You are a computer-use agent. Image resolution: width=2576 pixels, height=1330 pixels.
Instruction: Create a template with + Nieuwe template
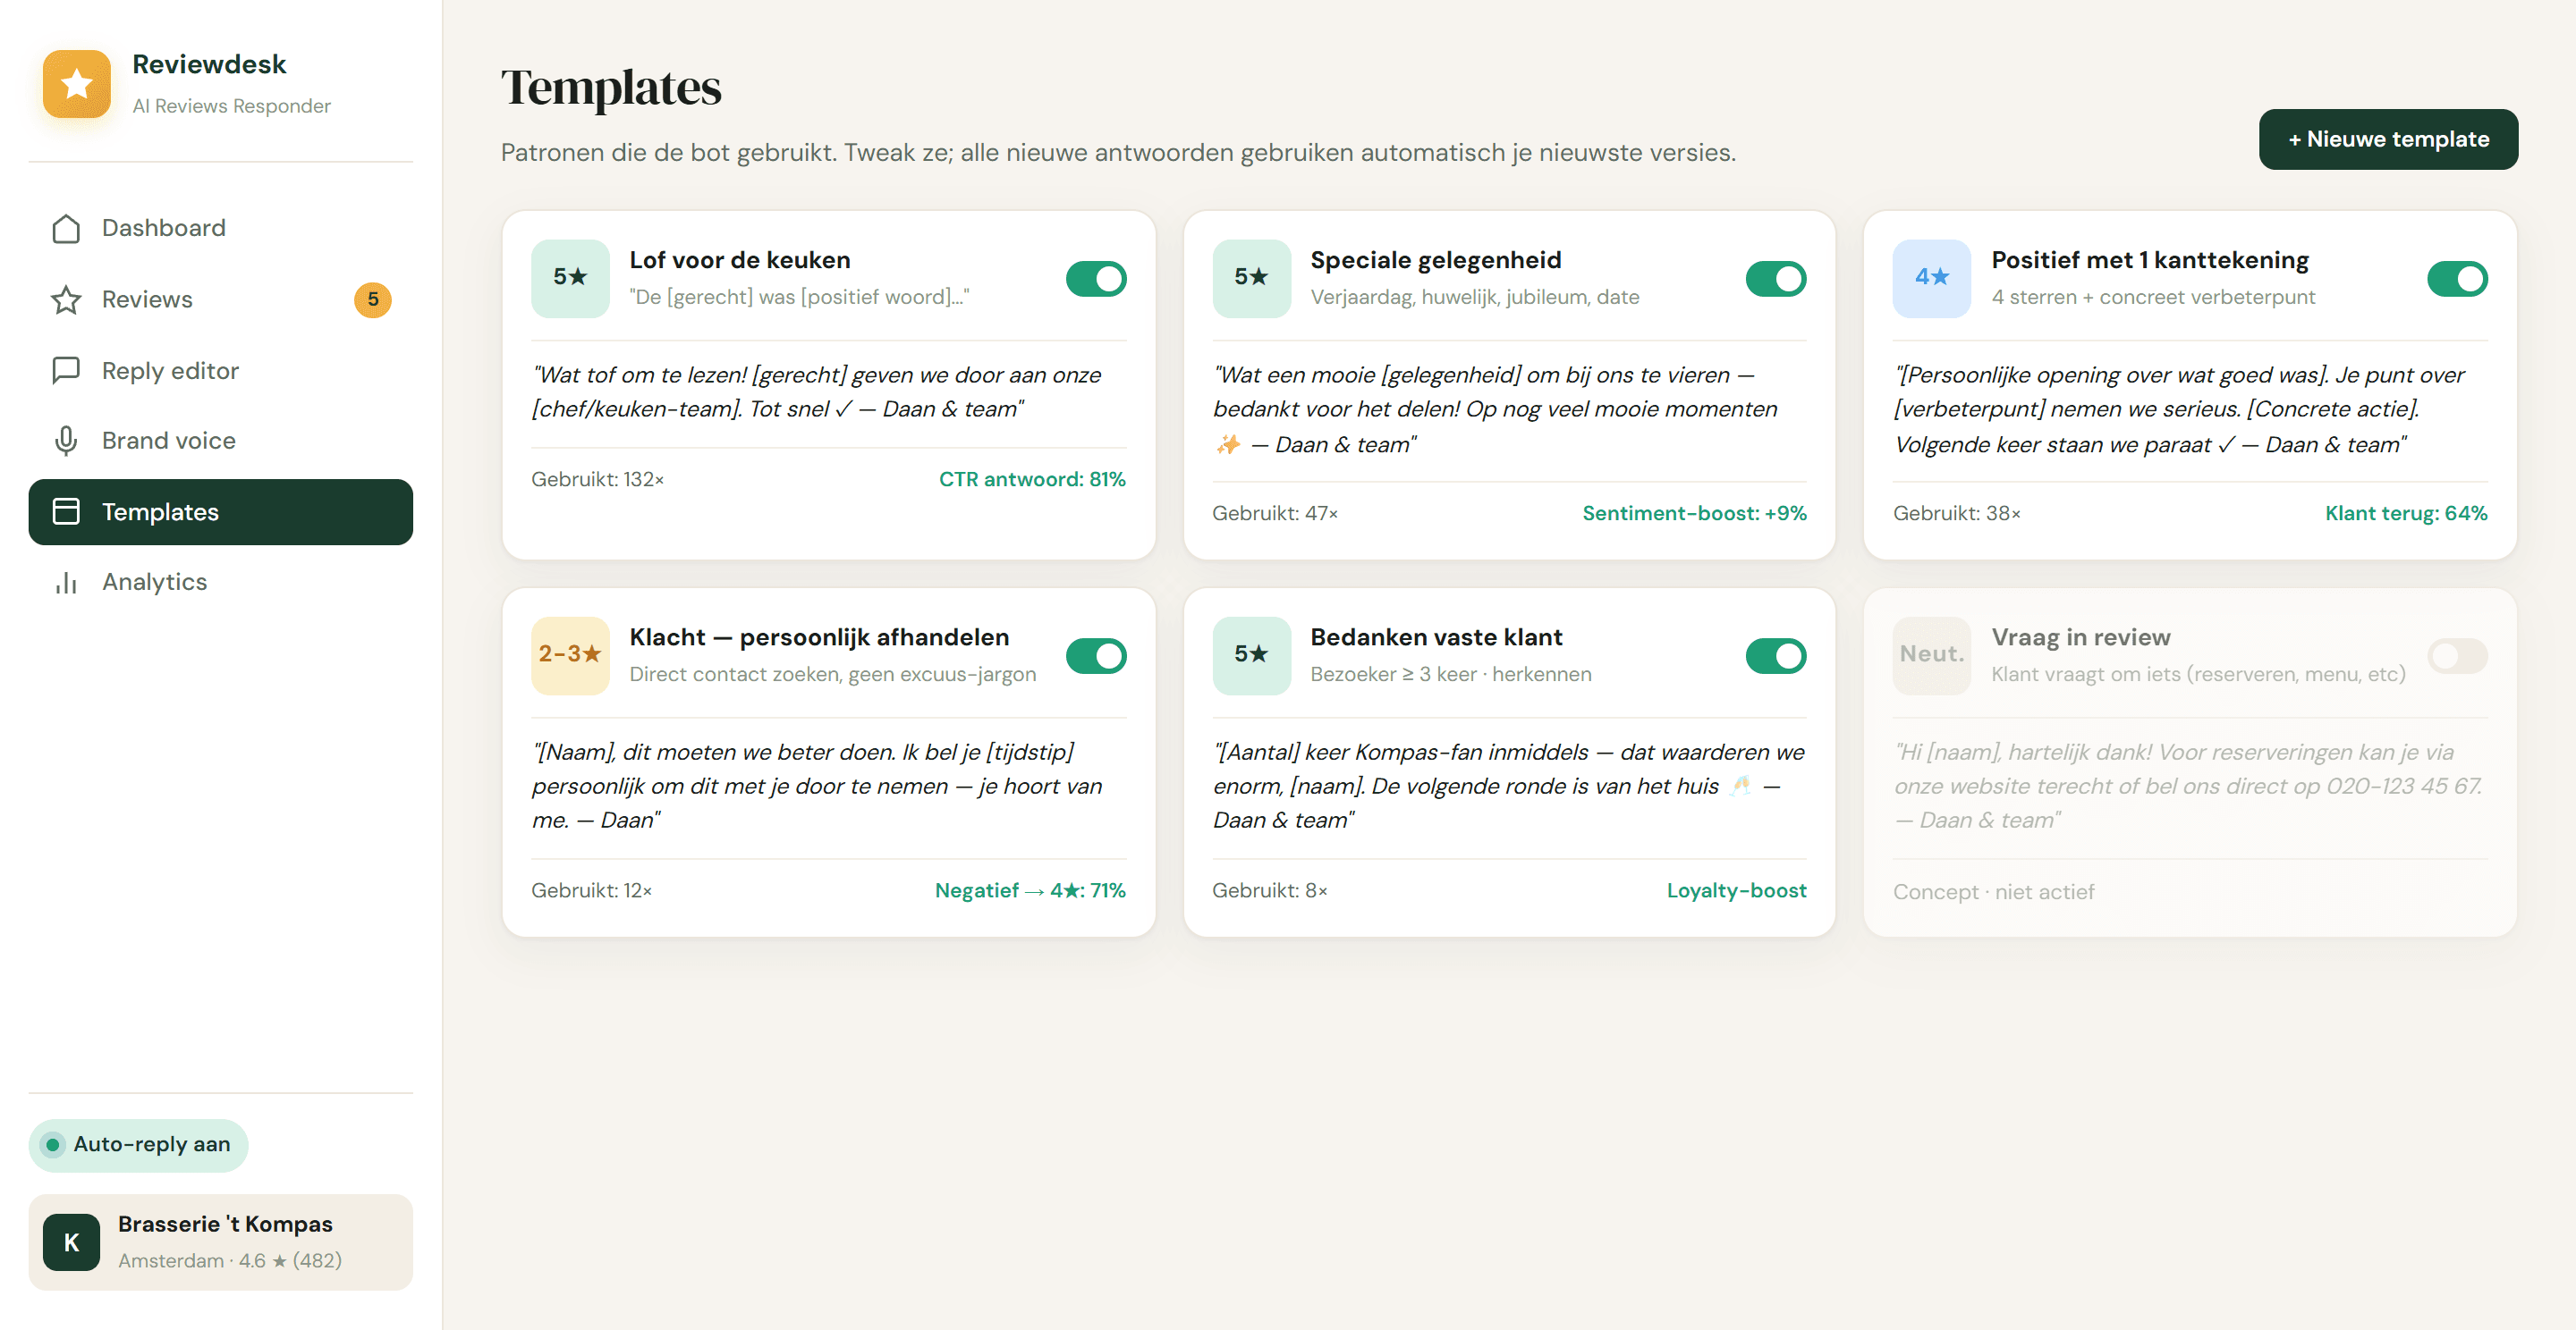point(2388,139)
